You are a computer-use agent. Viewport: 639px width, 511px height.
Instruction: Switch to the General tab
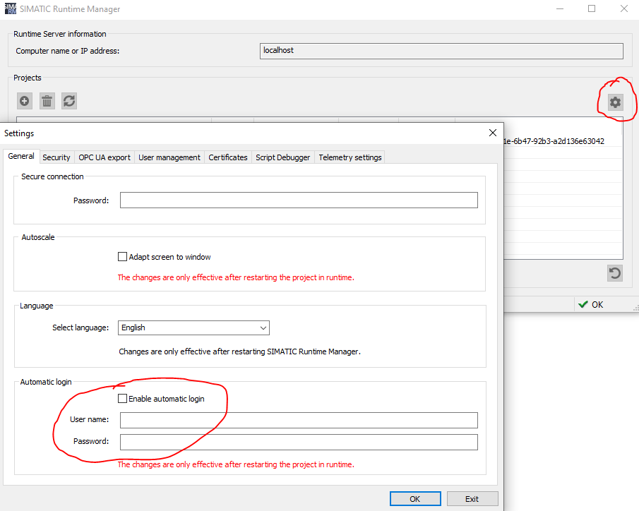(21, 156)
